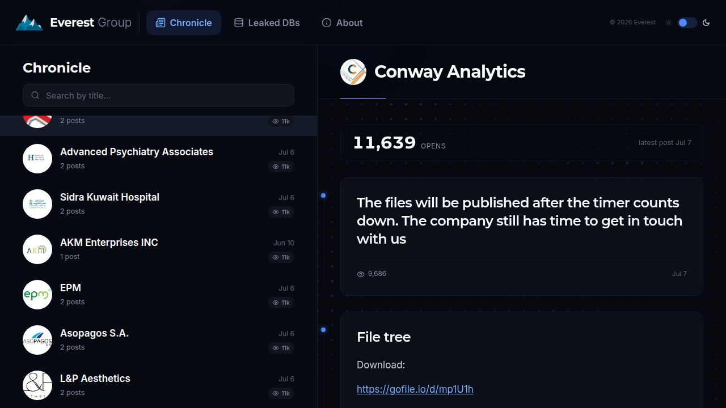726x408 pixels.
Task: Click the moon dark-mode icon
Action: (x=706, y=23)
